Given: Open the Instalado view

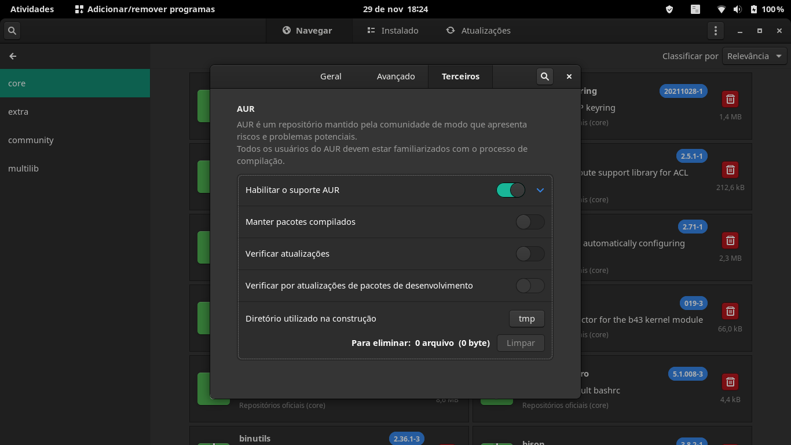Looking at the screenshot, I should (x=393, y=31).
